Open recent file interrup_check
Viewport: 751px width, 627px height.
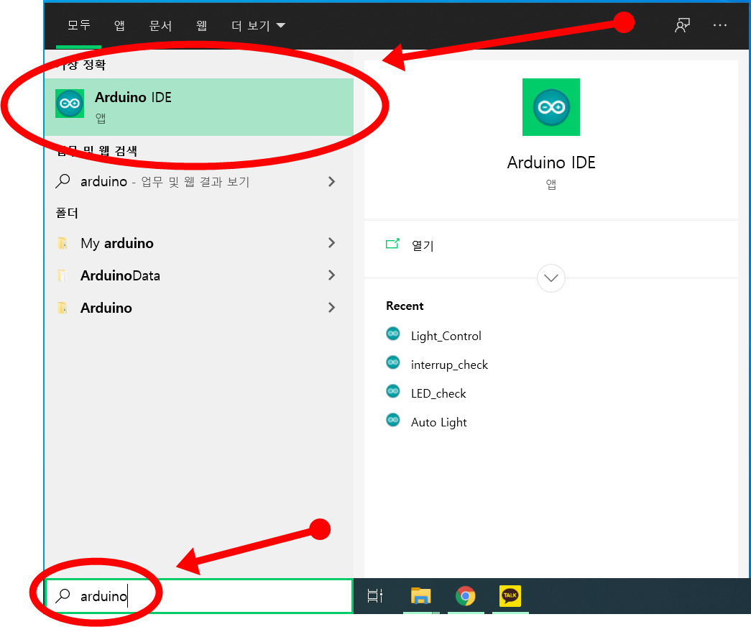449,365
